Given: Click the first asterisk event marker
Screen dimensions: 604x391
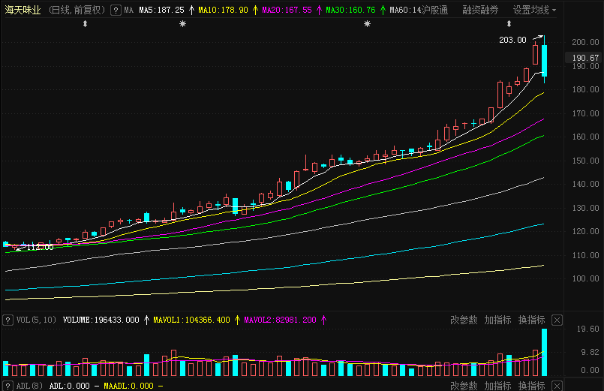Looking at the screenshot, I should pyautogui.click(x=182, y=25).
